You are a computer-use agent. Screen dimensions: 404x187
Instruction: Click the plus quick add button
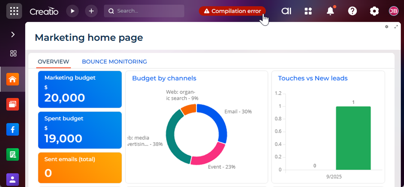click(x=91, y=11)
